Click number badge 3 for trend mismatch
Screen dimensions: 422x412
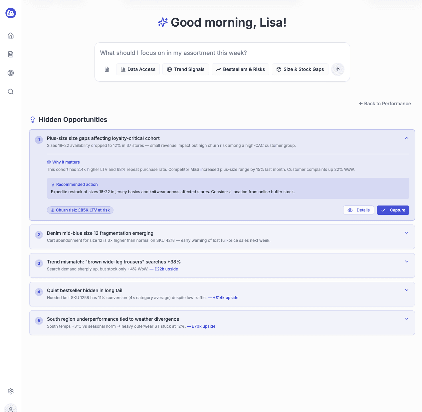[39, 263]
